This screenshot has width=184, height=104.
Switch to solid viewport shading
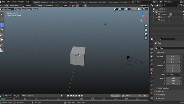click(139, 9)
